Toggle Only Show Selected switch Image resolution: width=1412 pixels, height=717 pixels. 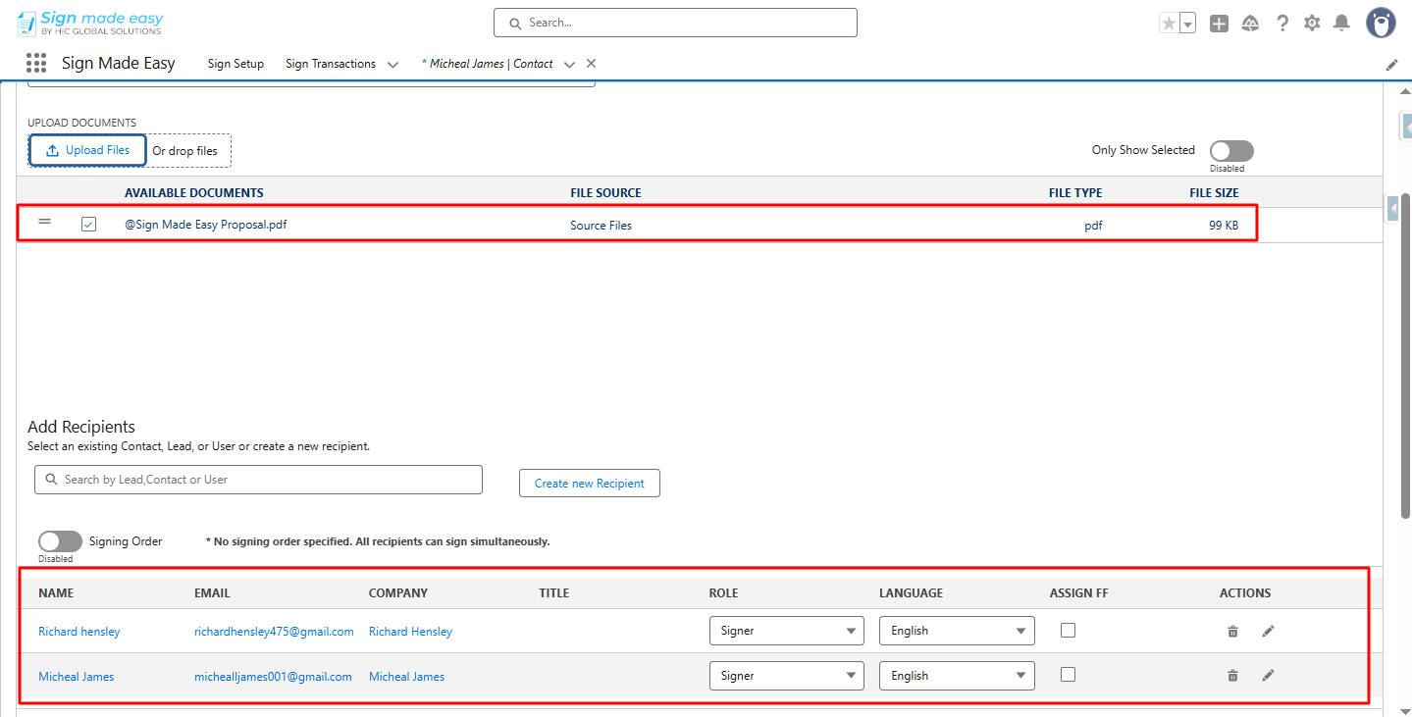1230,151
